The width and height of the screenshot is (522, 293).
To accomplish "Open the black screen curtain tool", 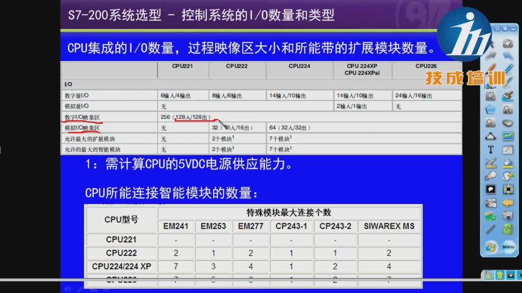I will (x=491, y=189).
